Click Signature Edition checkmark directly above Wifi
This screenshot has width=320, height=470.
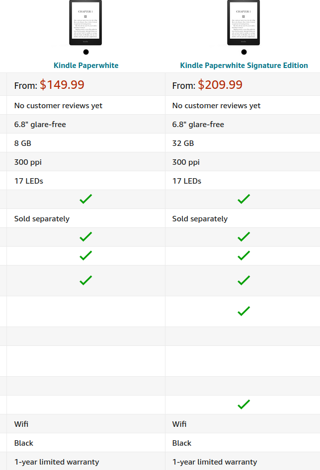coord(243,404)
